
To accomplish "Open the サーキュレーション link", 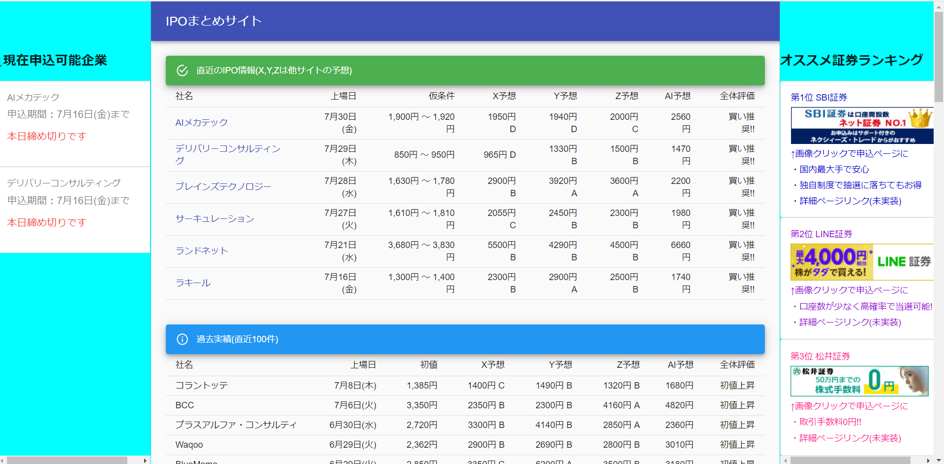I will click(x=215, y=219).
